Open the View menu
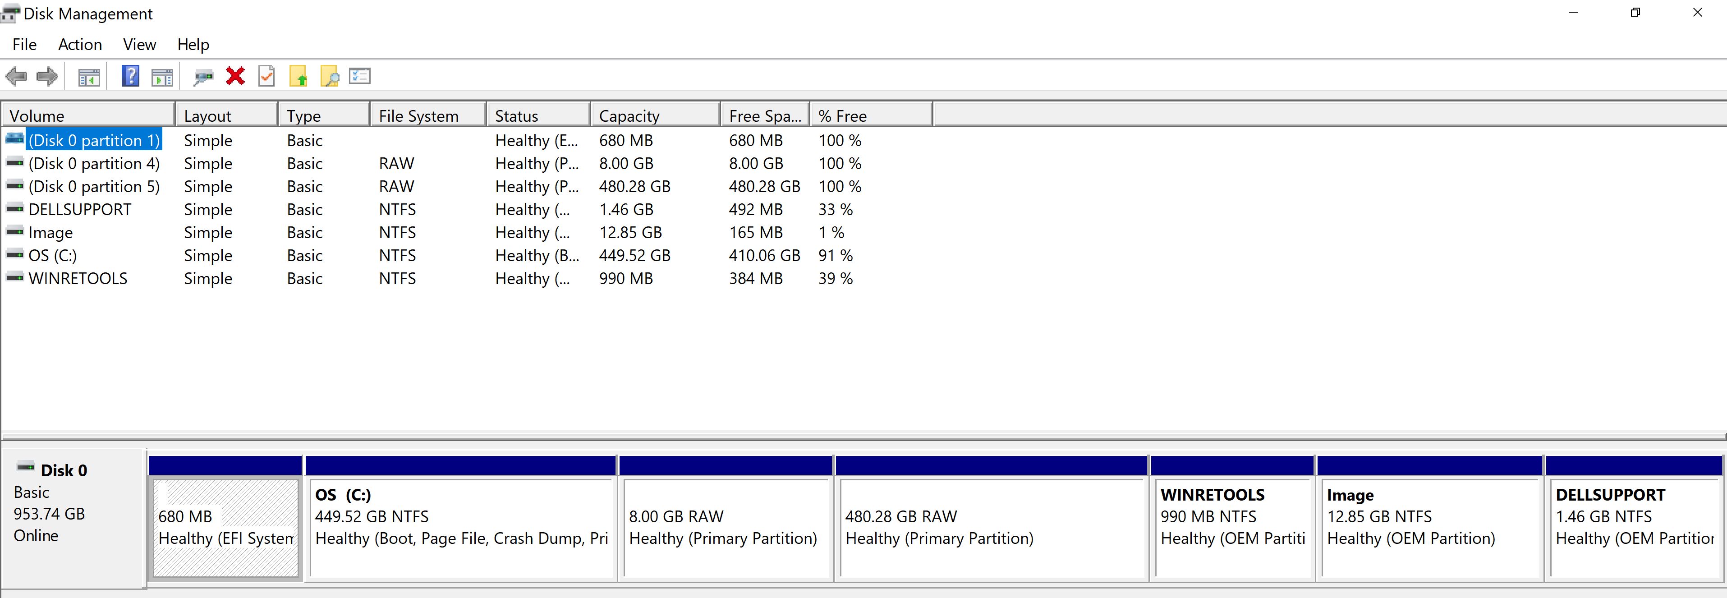 pos(139,44)
